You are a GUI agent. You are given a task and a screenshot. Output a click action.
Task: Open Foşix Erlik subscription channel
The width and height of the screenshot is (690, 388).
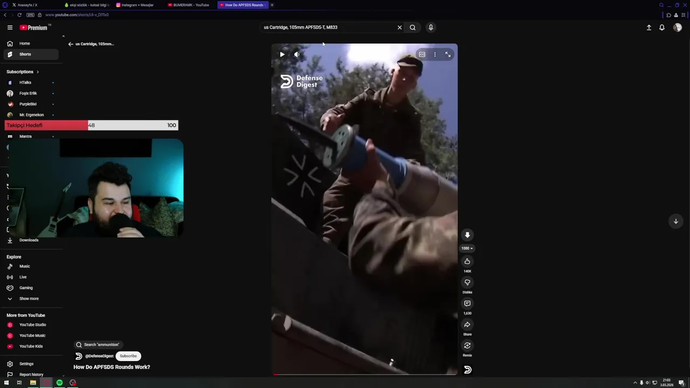coord(31,93)
